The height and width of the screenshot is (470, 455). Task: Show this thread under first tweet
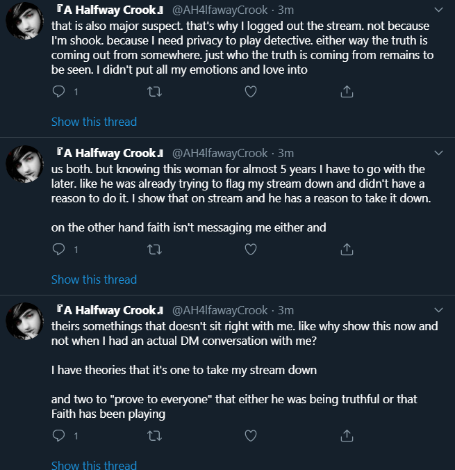[x=94, y=122]
